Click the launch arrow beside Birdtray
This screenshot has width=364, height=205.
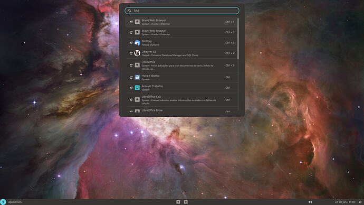click(131, 43)
